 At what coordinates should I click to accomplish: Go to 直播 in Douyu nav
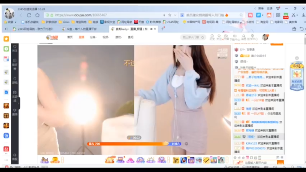pyautogui.click(x=81, y=37)
